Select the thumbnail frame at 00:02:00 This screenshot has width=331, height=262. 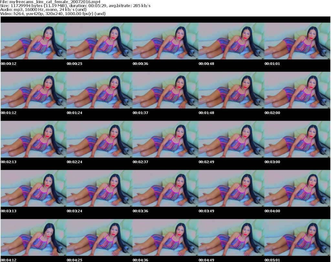click(x=297, y=90)
